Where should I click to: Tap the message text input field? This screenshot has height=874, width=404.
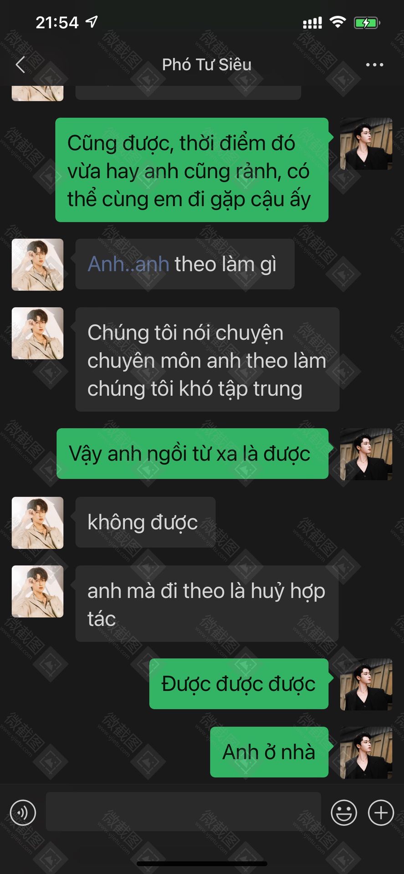tap(184, 811)
